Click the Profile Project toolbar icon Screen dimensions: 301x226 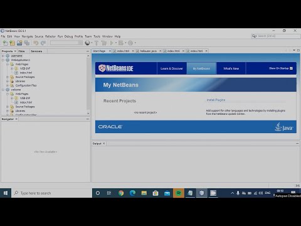[130, 43]
